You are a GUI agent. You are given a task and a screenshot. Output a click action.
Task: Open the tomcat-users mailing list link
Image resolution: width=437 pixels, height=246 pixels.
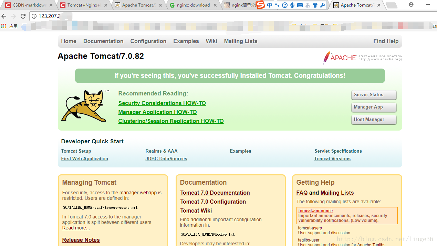pos(310,228)
